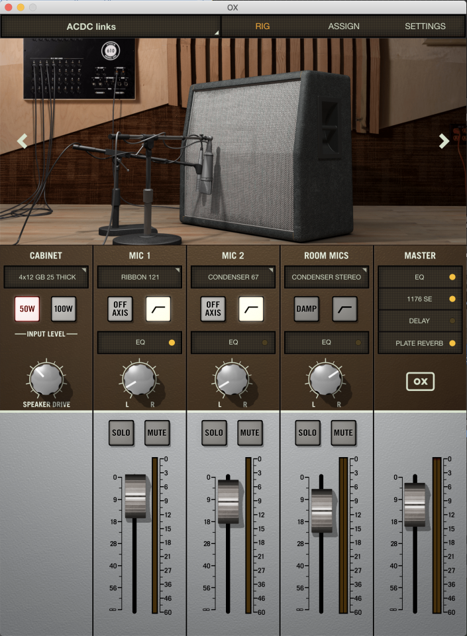
Task: Click the Mic 2 level meter
Action: click(248, 535)
